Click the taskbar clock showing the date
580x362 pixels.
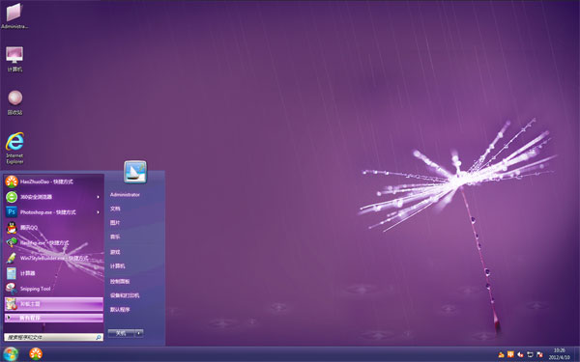(559, 354)
